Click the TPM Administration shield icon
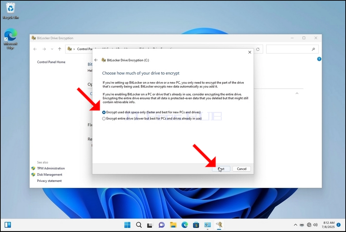Viewport: 346px width, 232px height. 33,168
